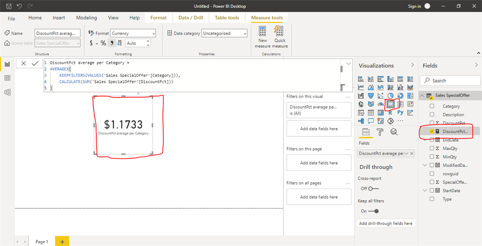Screen dimensions: 482x246
Task: Check the MinQty field
Action: [432, 157]
